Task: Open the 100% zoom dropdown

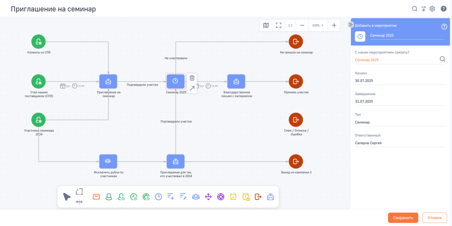Action: point(318,25)
